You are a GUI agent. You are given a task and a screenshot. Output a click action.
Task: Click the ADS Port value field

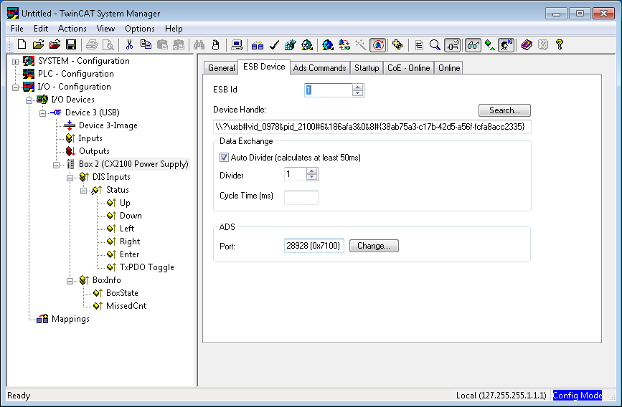[314, 246]
